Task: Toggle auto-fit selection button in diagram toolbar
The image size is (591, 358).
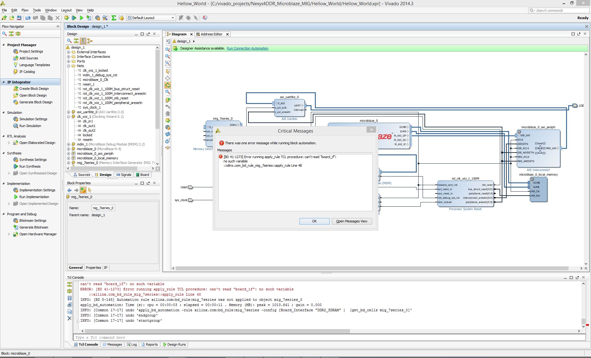Action: (168, 85)
